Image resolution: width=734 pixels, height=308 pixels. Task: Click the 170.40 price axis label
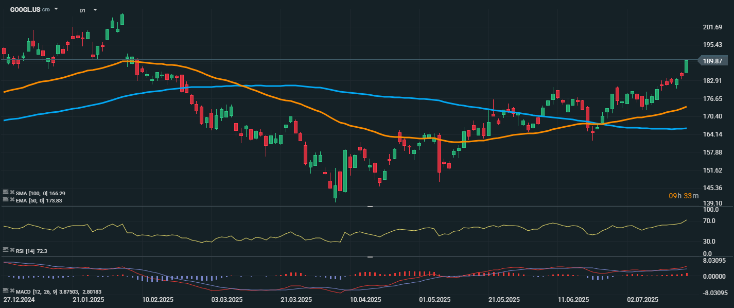pos(712,116)
